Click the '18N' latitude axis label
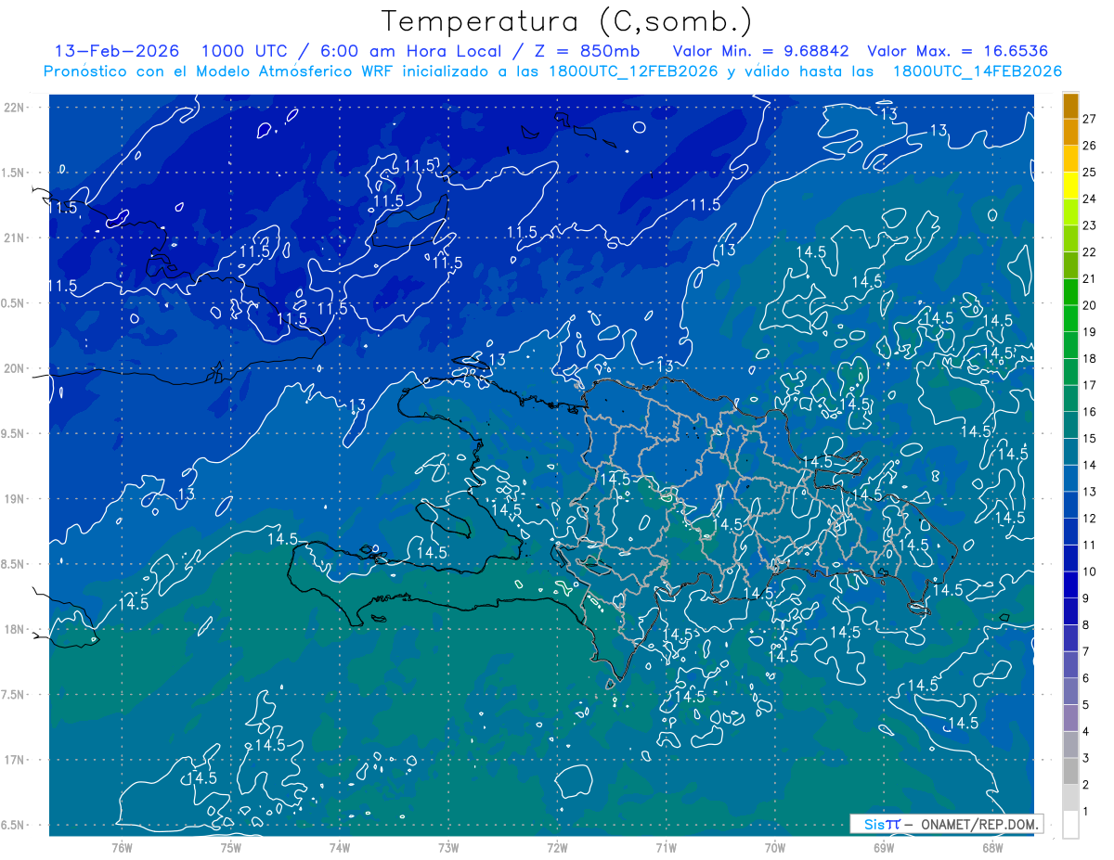 (x=14, y=629)
